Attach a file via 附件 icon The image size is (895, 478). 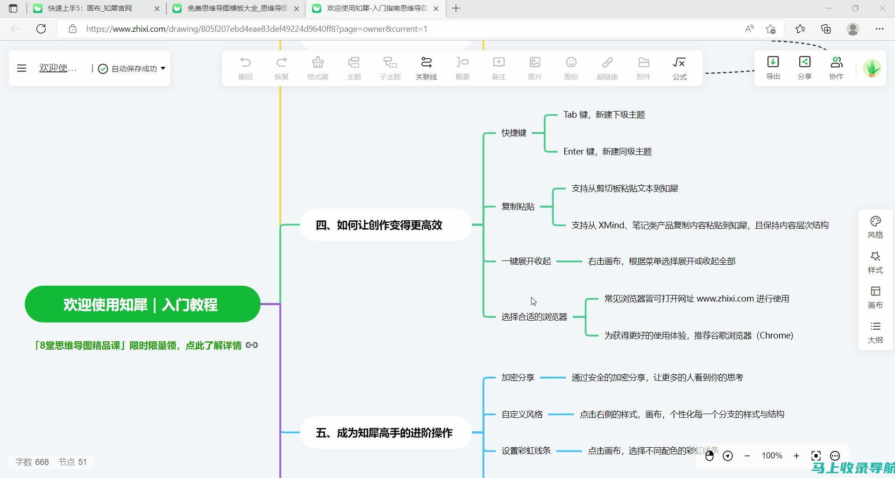(643, 68)
